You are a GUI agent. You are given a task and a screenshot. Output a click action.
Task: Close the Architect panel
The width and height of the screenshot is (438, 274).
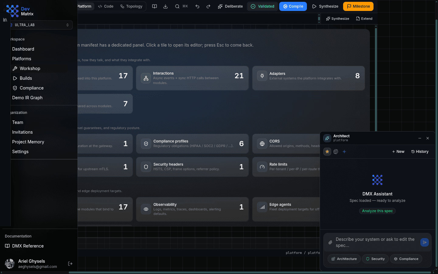pos(428,138)
